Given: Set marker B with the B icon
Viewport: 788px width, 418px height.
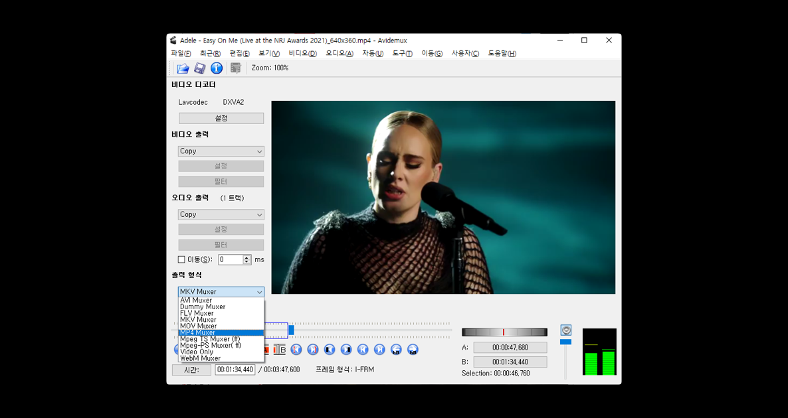Looking at the screenshot, I should [280, 350].
